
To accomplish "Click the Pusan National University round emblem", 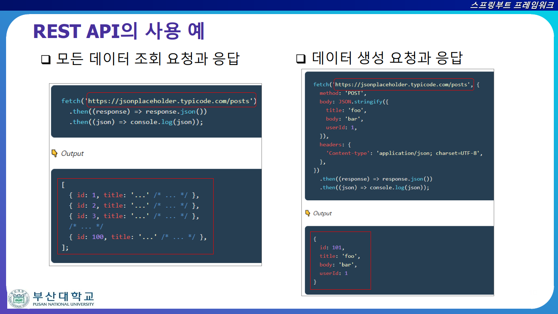I will (19, 298).
